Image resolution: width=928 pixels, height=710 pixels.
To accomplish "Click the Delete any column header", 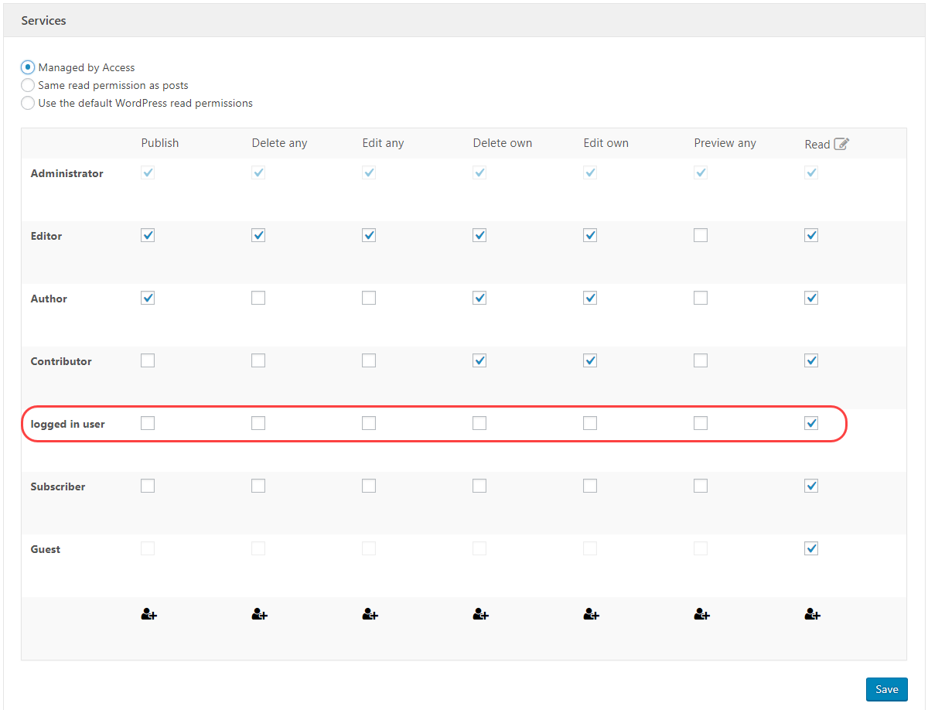I will pos(280,143).
